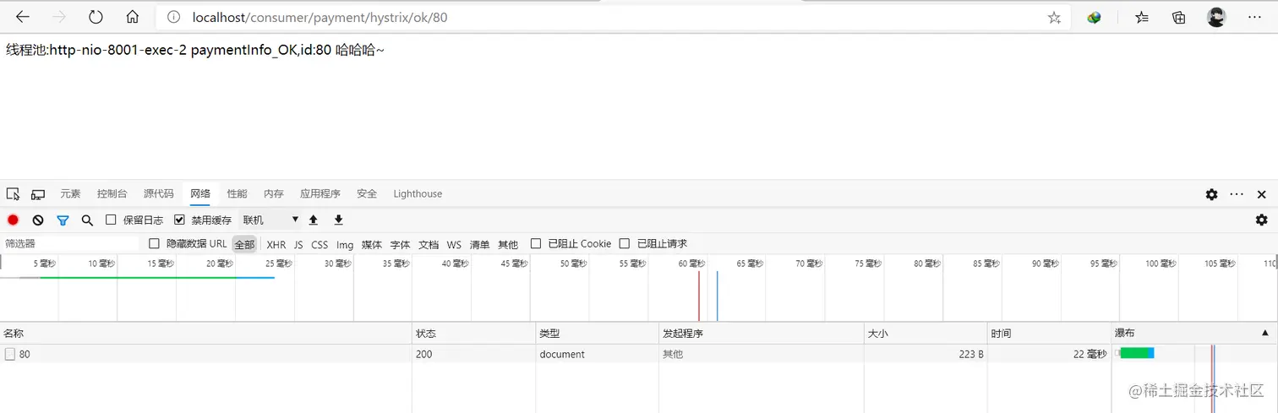Open the browser home page icon

[x=133, y=17]
